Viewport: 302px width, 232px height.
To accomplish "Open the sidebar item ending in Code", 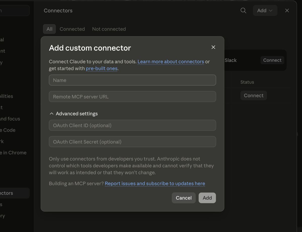I will [8, 130].
